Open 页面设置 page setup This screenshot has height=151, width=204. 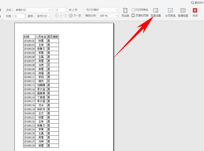(x=156, y=13)
